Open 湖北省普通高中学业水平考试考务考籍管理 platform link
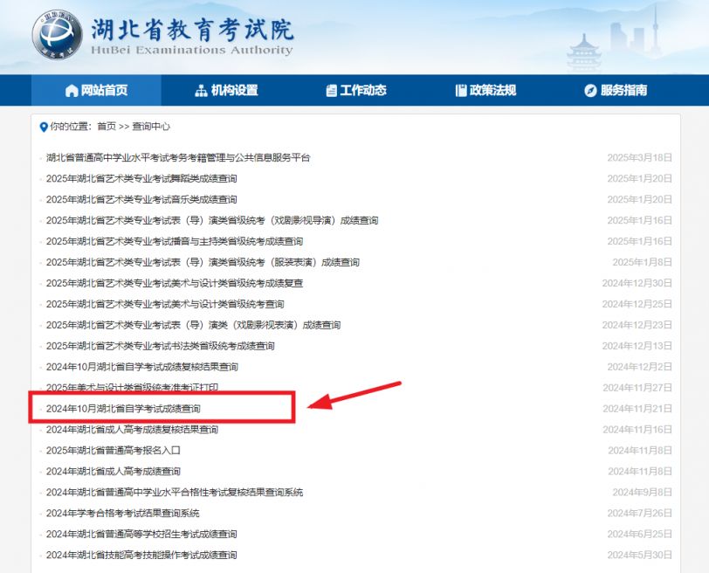Image resolution: width=709 pixels, height=573 pixels. click(x=177, y=158)
